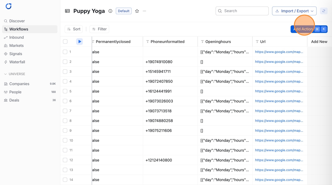Click the blue run play button
Image resolution: width=332 pixels, height=185 pixels.
(x=79, y=42)
